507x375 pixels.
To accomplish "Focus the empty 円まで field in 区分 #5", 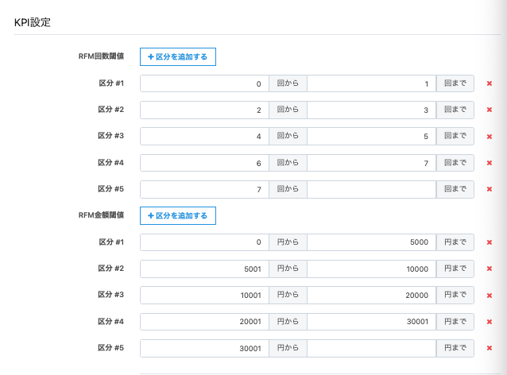I will click(371, 348).
